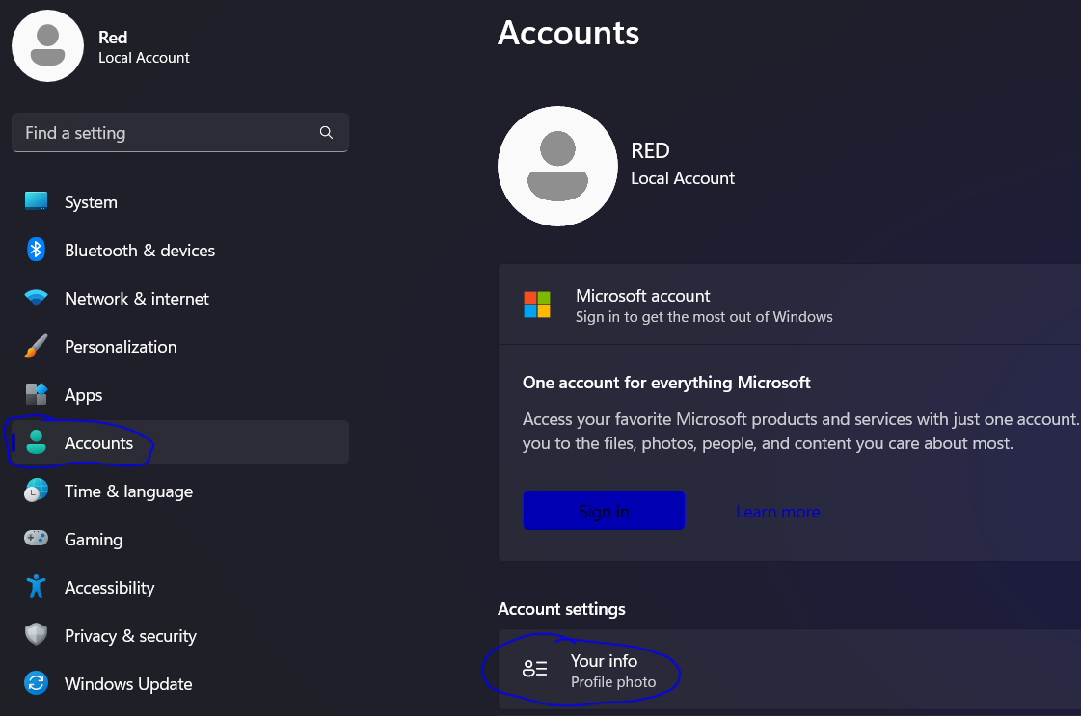Click the Bluetooth & devices icon

click(36, 250)
